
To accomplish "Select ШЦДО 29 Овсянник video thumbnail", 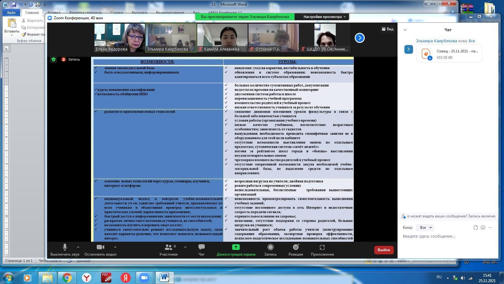I will pos(325,38).
